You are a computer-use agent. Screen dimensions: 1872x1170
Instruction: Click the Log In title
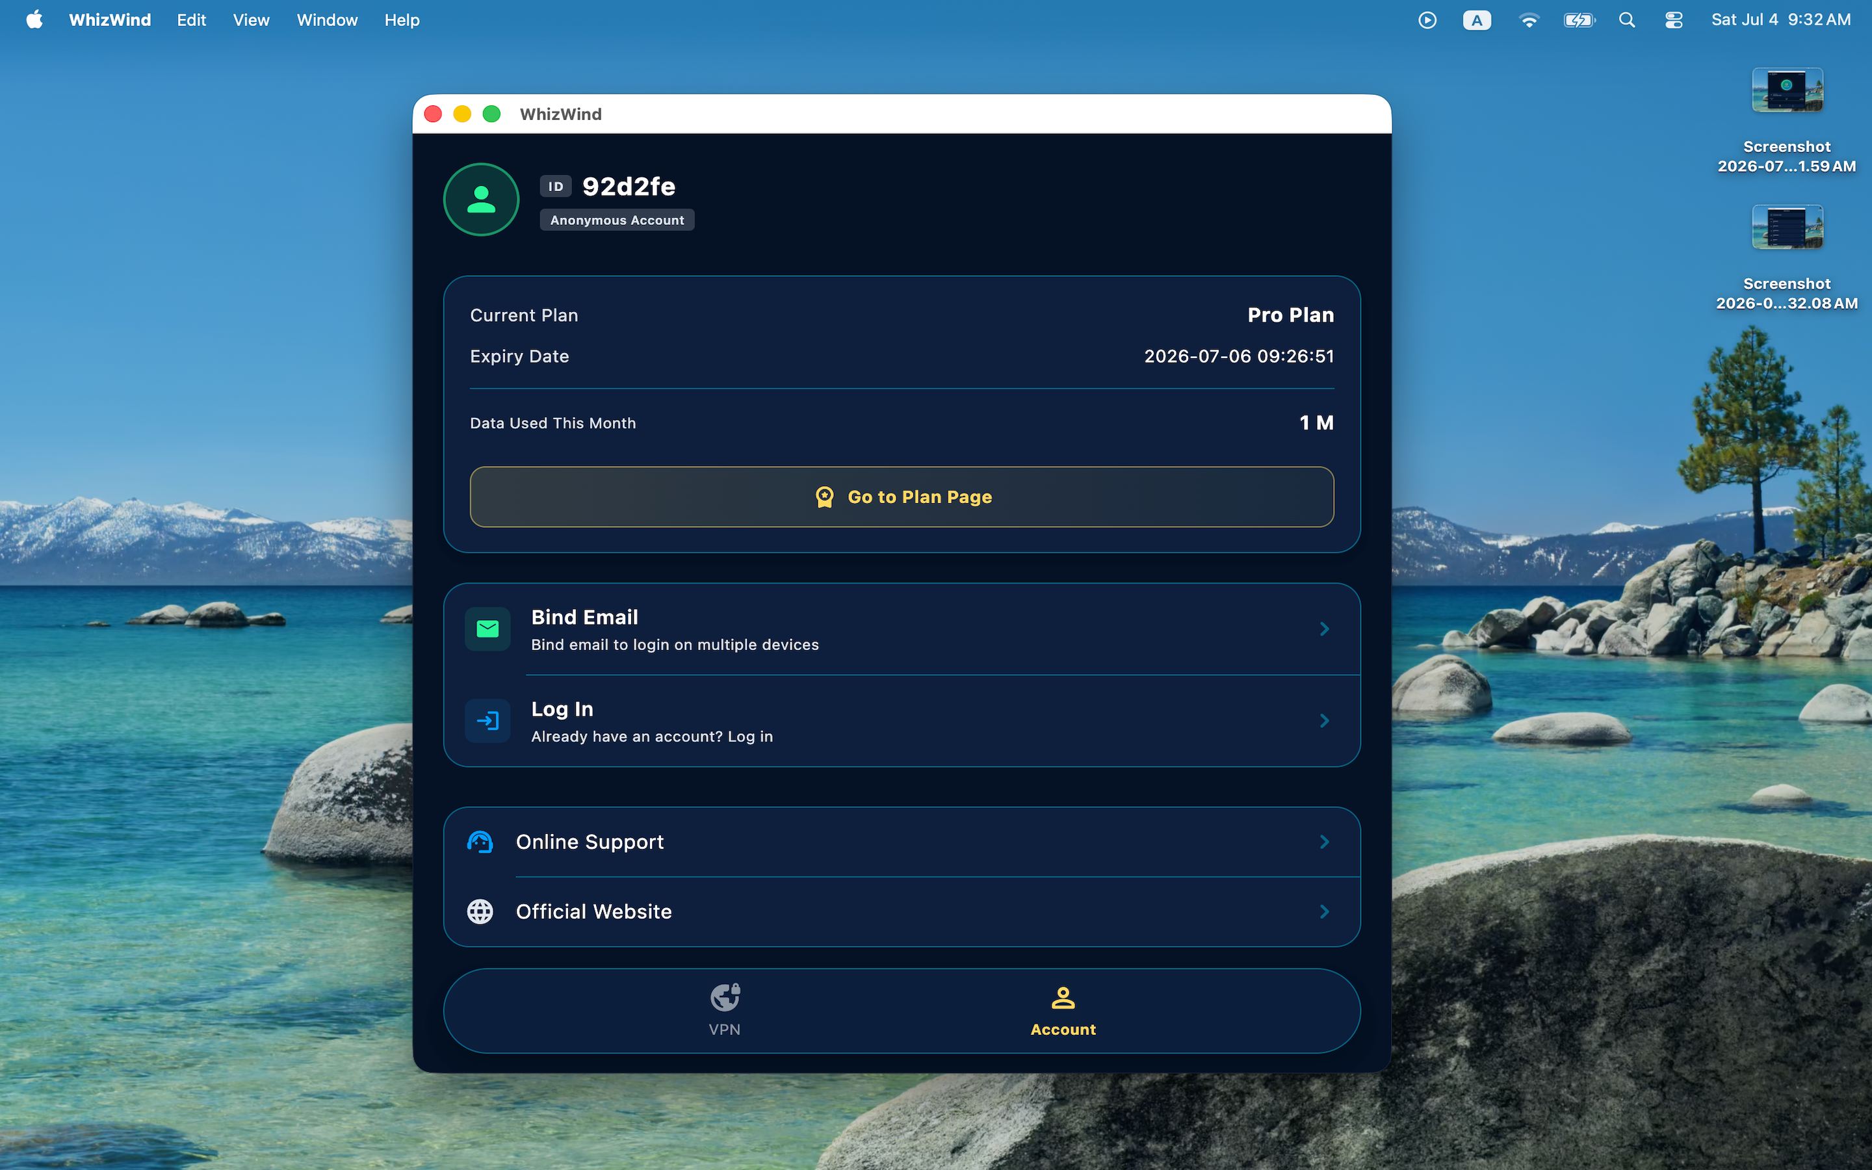(562, 710)
